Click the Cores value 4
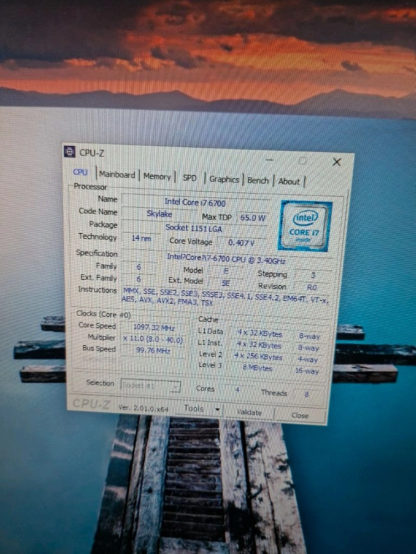 click(237, 389)
